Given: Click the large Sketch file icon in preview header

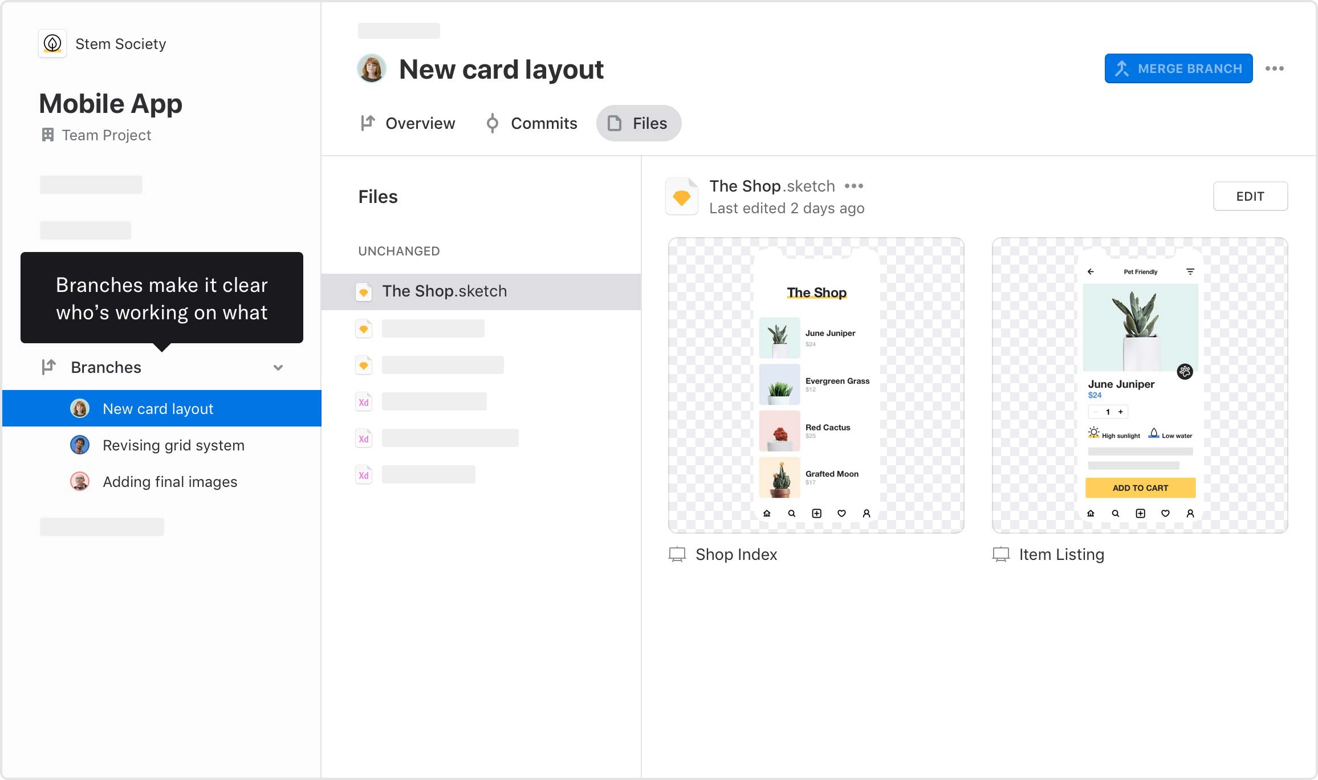Looking at the screenshot, I should 682,197.
